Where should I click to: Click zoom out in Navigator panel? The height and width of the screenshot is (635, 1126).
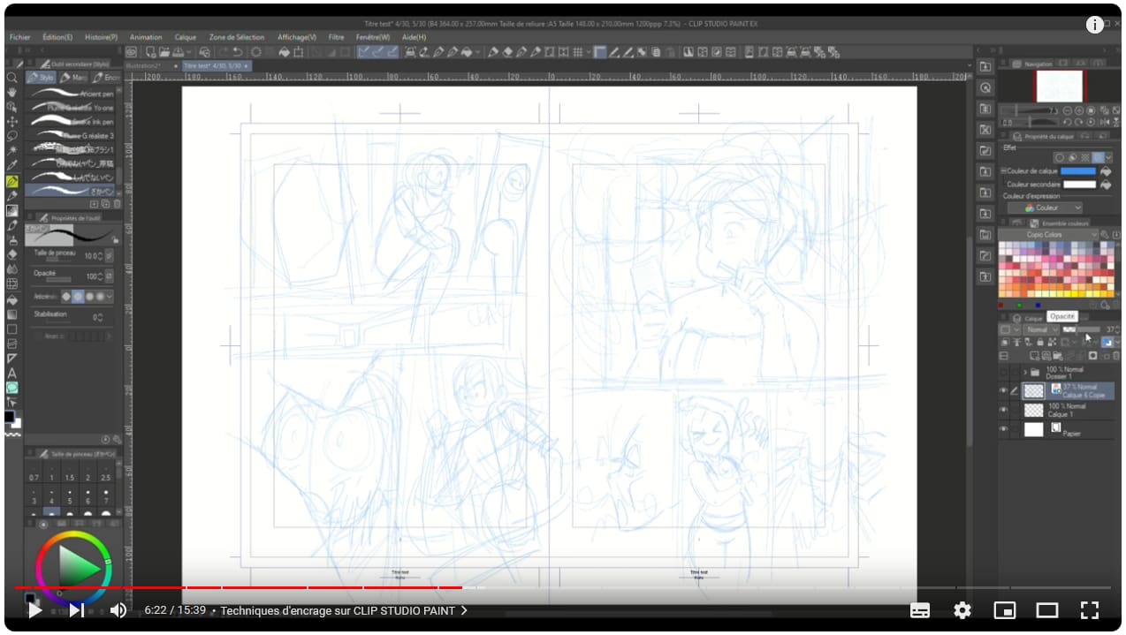[x=1067, y=110]
